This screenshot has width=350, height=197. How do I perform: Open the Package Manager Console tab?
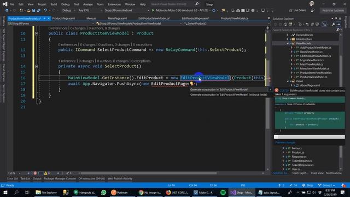click(60, 178)
